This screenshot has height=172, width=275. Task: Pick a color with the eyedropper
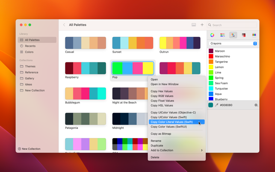pyautogui.click(x=216, y=105)
